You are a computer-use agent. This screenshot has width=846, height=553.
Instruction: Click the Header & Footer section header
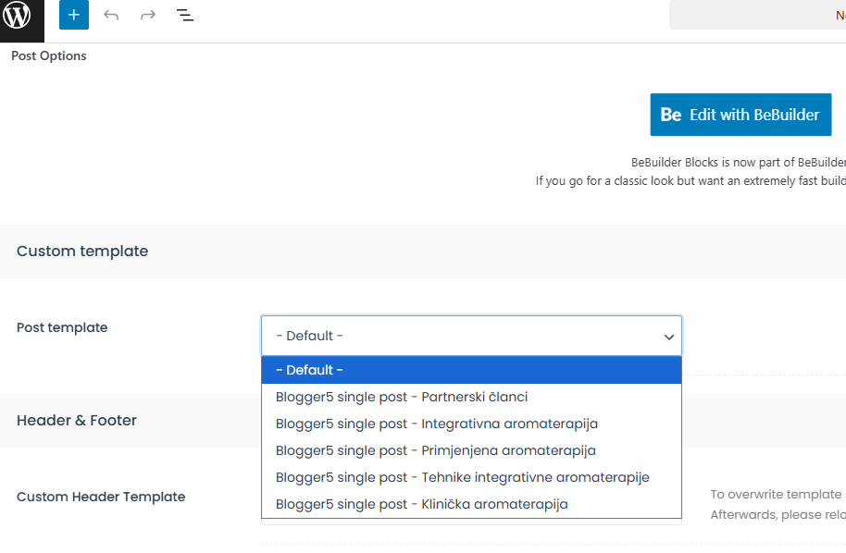tap(77, 420)
